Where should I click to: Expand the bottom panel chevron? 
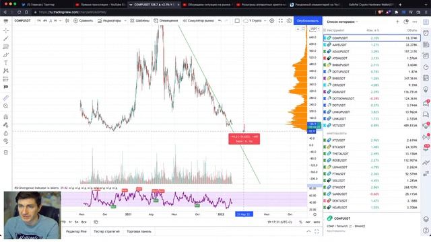coord(308,231)
